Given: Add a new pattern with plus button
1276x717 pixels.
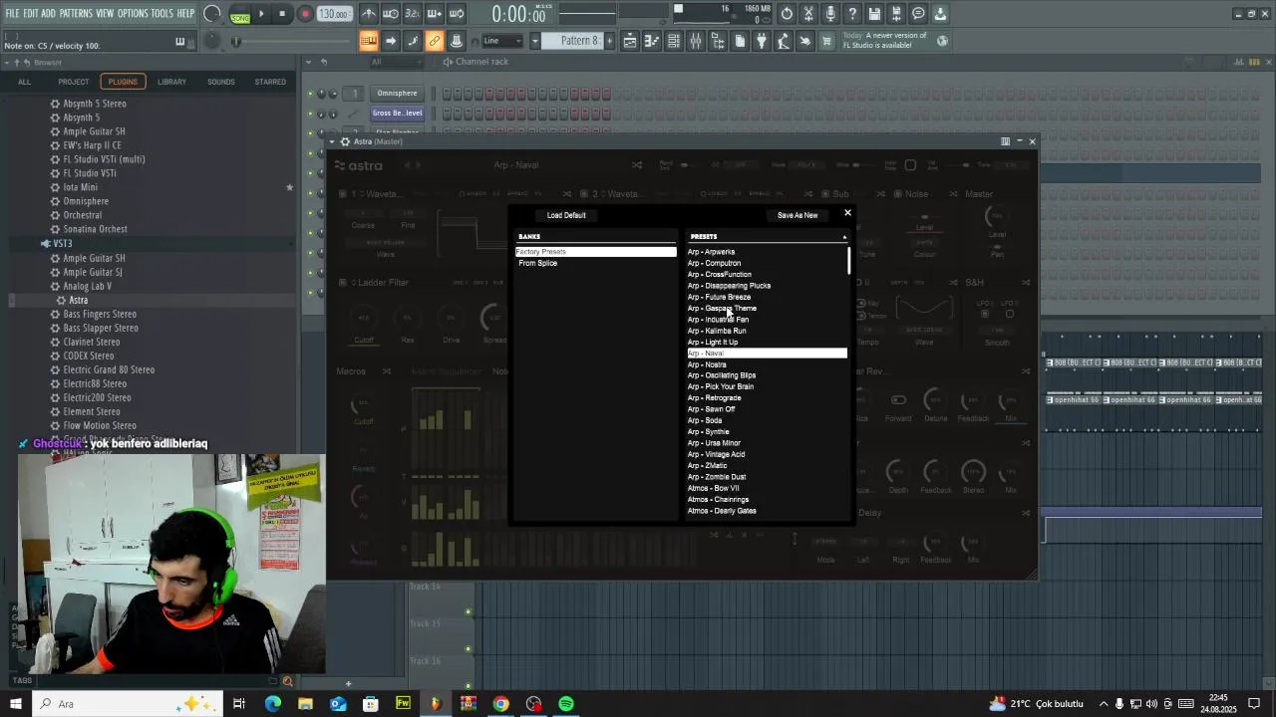Looking at the screenshot, I should point(610,41).
